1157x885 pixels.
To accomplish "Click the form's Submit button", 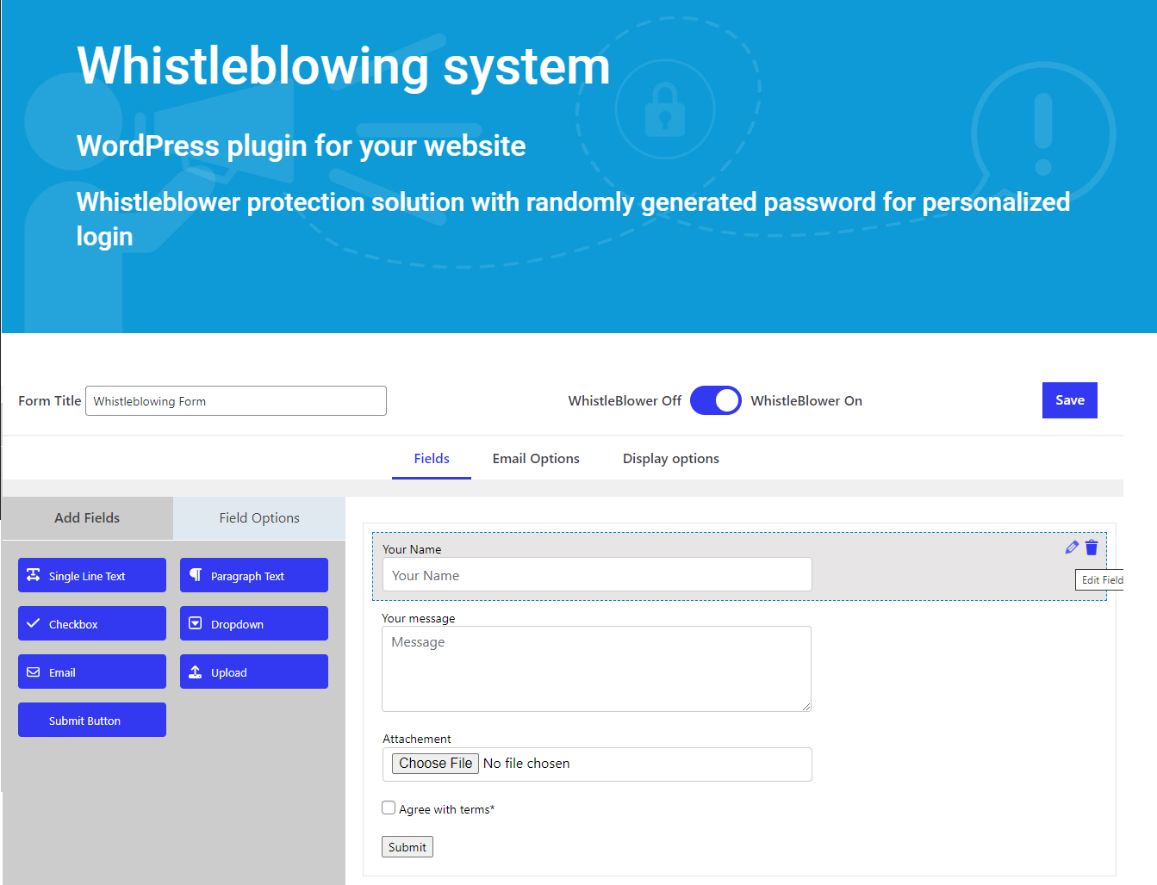I will coord(407,847).
